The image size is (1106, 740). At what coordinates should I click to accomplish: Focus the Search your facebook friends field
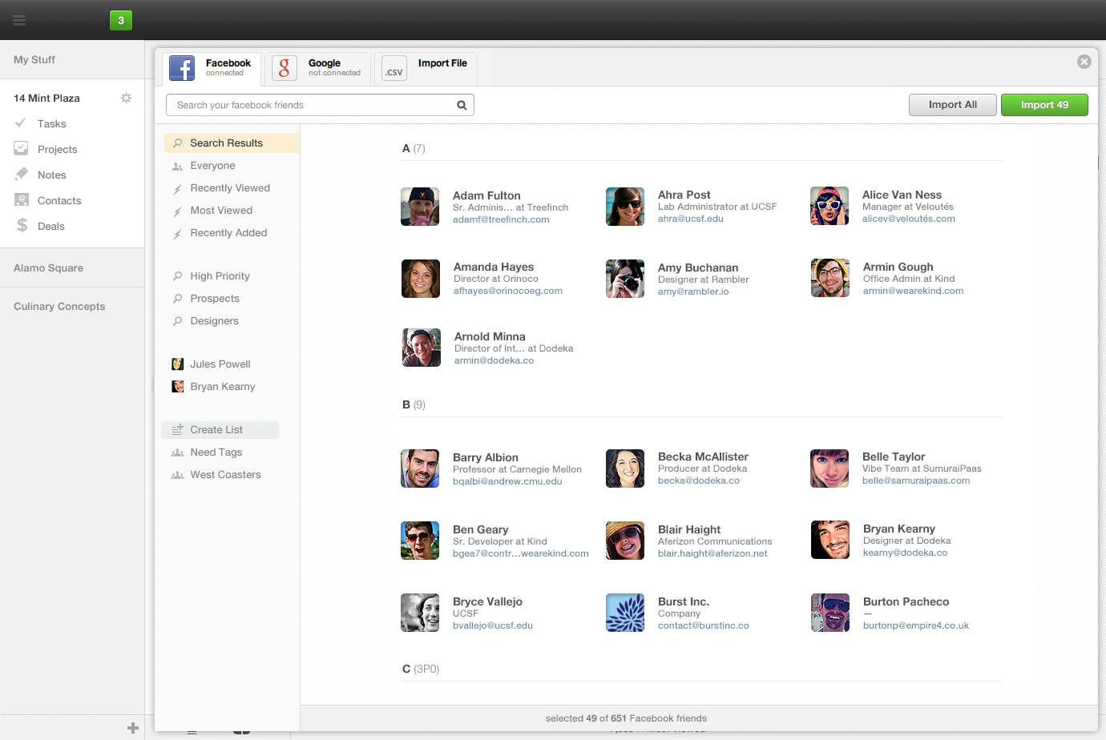[320, 105]
